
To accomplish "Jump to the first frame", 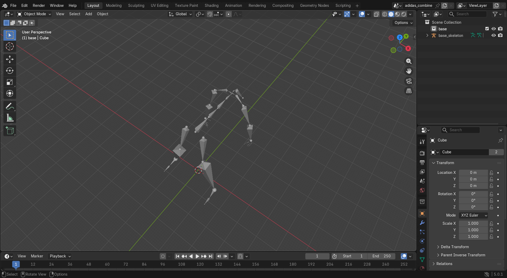I will point(178,256).
